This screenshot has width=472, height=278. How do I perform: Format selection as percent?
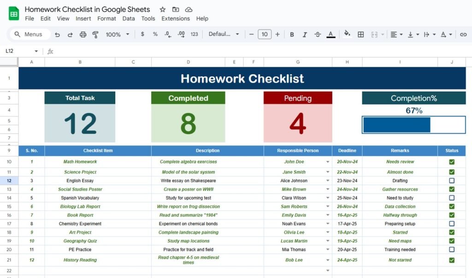(155, 34)
